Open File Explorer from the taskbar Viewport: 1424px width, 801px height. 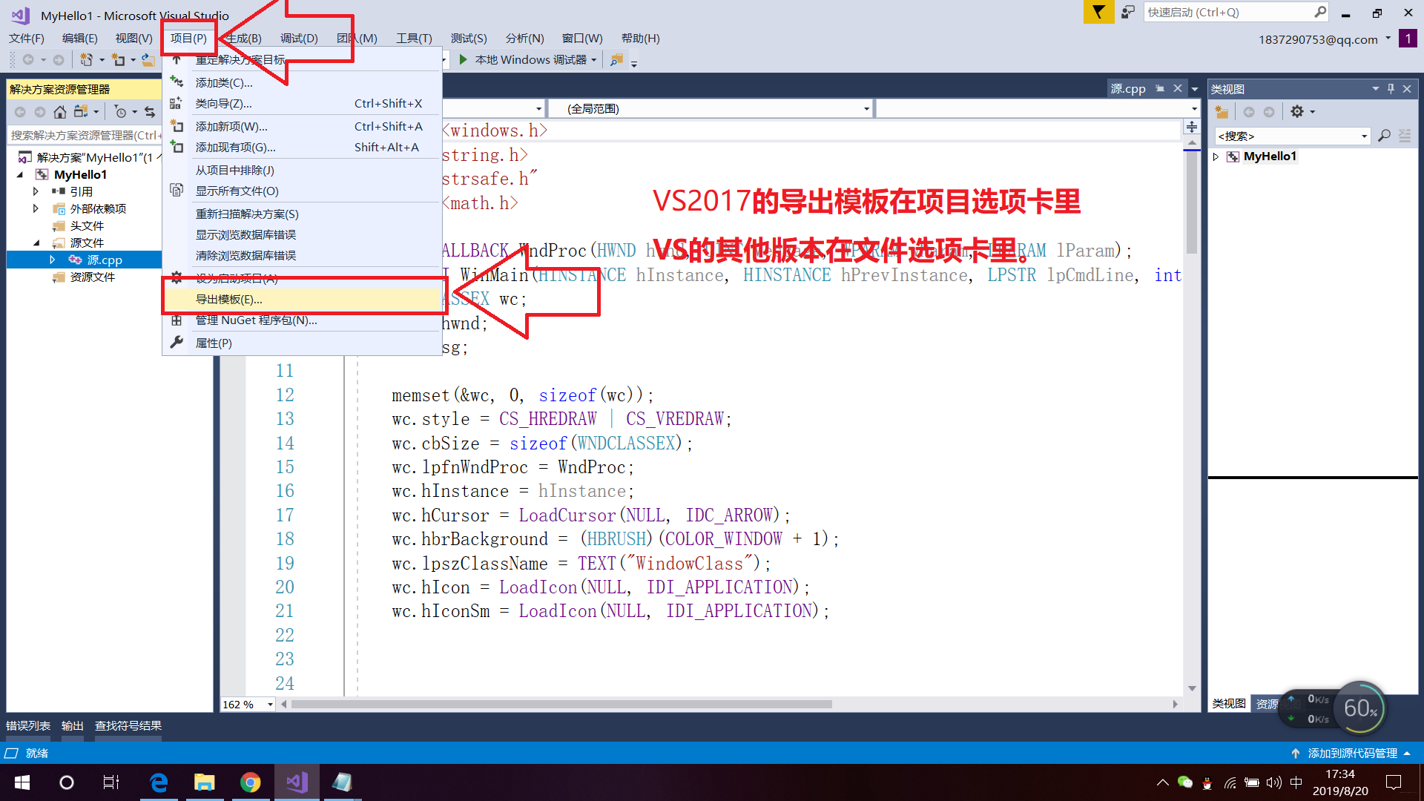[x=205, y=782]
